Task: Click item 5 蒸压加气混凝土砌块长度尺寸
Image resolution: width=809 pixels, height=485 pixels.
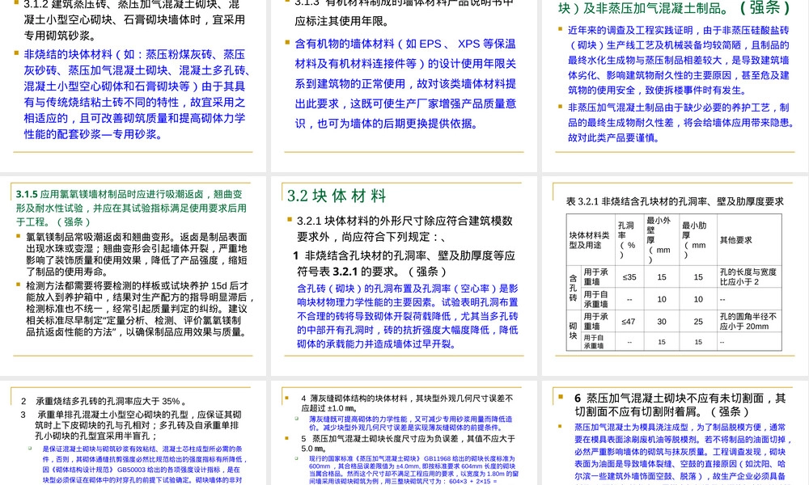Action: pyautogui.click(x=408, y=444)
